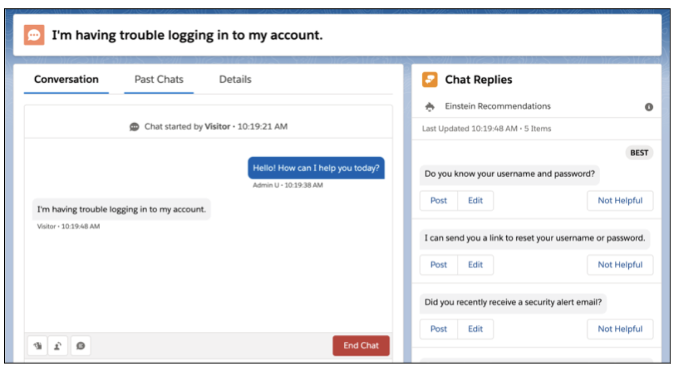
Task: End the chat with End Chat button
Action: coord(361,345)
